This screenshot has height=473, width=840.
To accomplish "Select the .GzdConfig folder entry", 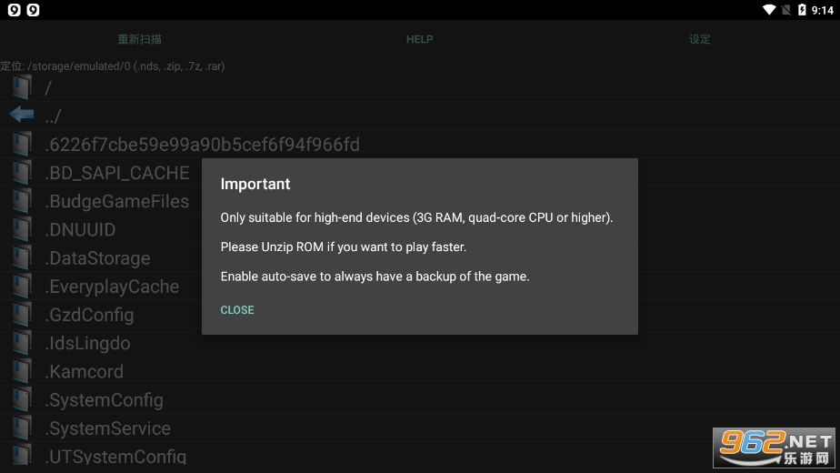I will click(x=89, y=315).
